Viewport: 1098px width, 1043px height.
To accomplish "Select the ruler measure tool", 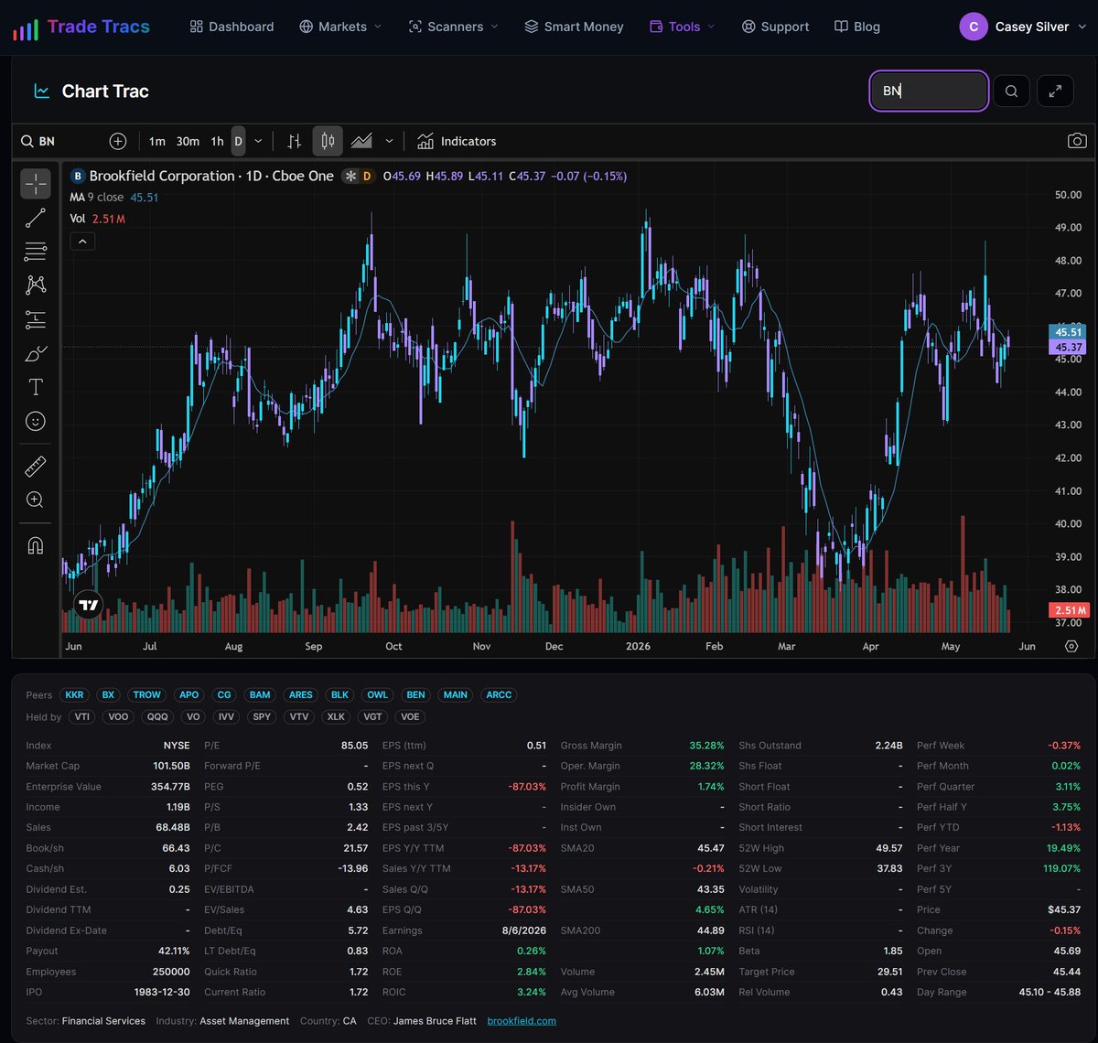I will [36, 467].
